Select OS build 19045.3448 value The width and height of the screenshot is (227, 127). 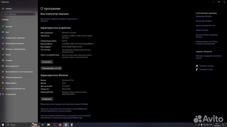click(x=66, y=89)
